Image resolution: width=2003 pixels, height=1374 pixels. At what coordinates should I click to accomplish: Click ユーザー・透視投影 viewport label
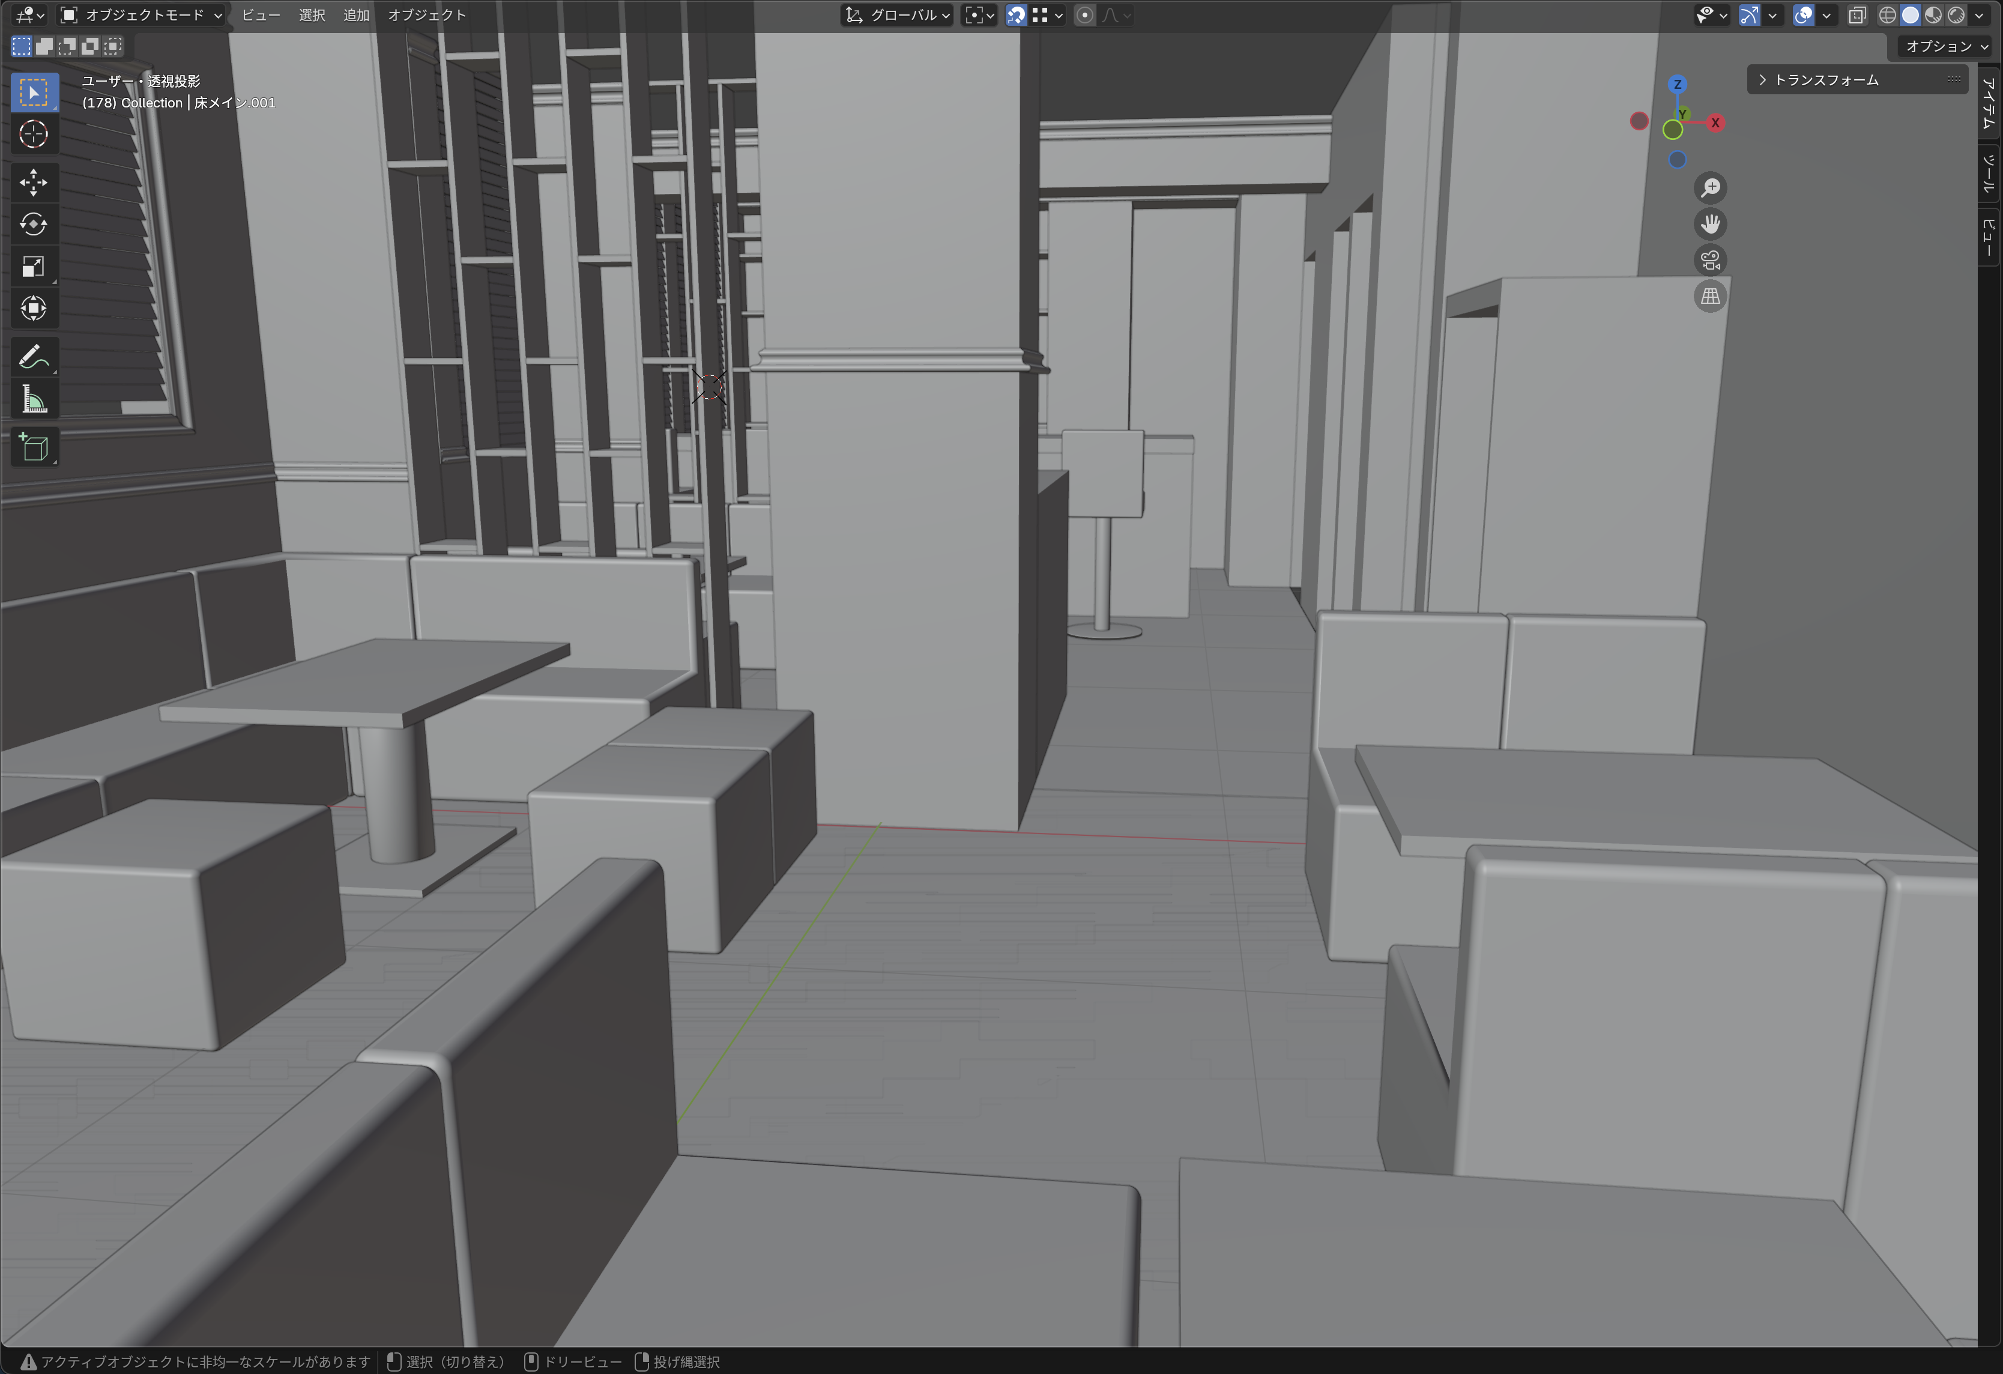point(140,81)
